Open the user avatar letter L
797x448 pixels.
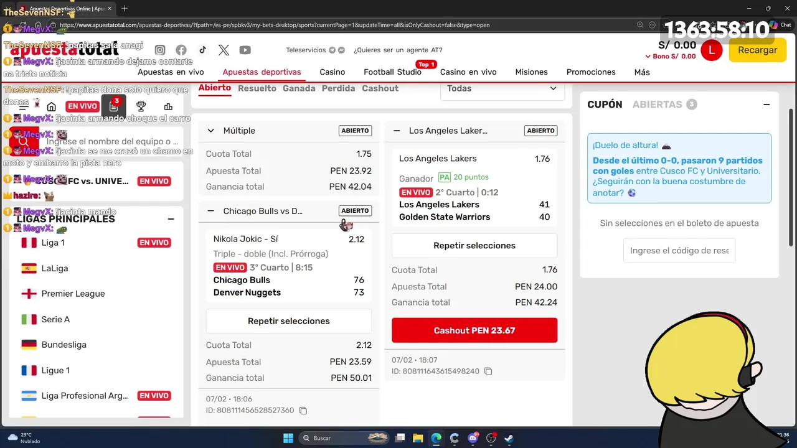pyautogui.click(x=712, y=50)
